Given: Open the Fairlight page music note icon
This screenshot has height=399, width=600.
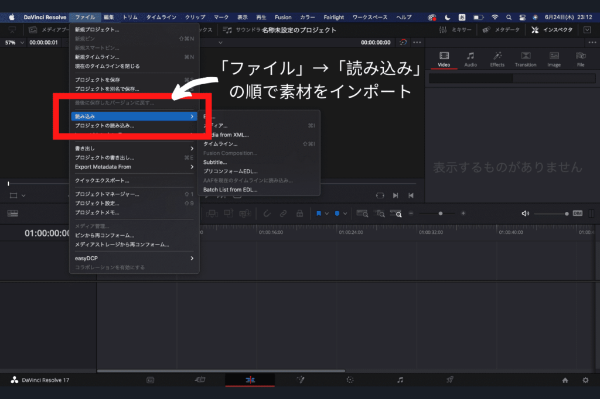Looking at the screenshot, I should click(x=400, y=380).
